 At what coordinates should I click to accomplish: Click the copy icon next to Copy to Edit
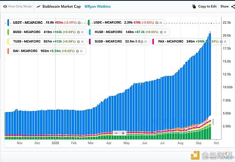tap(194, 7)
